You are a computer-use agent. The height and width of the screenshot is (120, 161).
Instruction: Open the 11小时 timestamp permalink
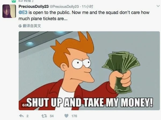[x=87, y=6]
